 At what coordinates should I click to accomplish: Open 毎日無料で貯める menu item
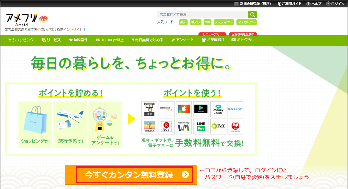tap(147, 40)
